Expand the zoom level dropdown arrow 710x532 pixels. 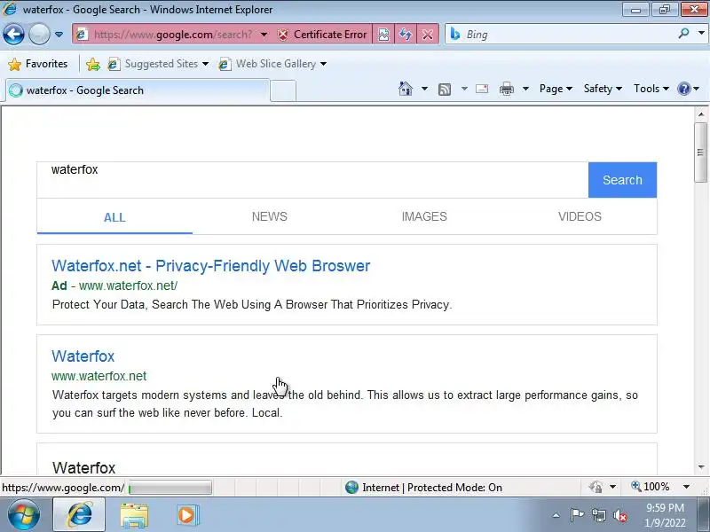pos(686,487)
